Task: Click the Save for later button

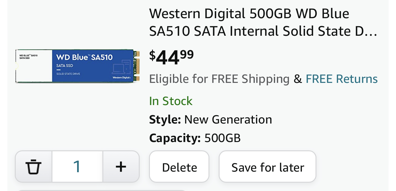Action: pos(267,167)
